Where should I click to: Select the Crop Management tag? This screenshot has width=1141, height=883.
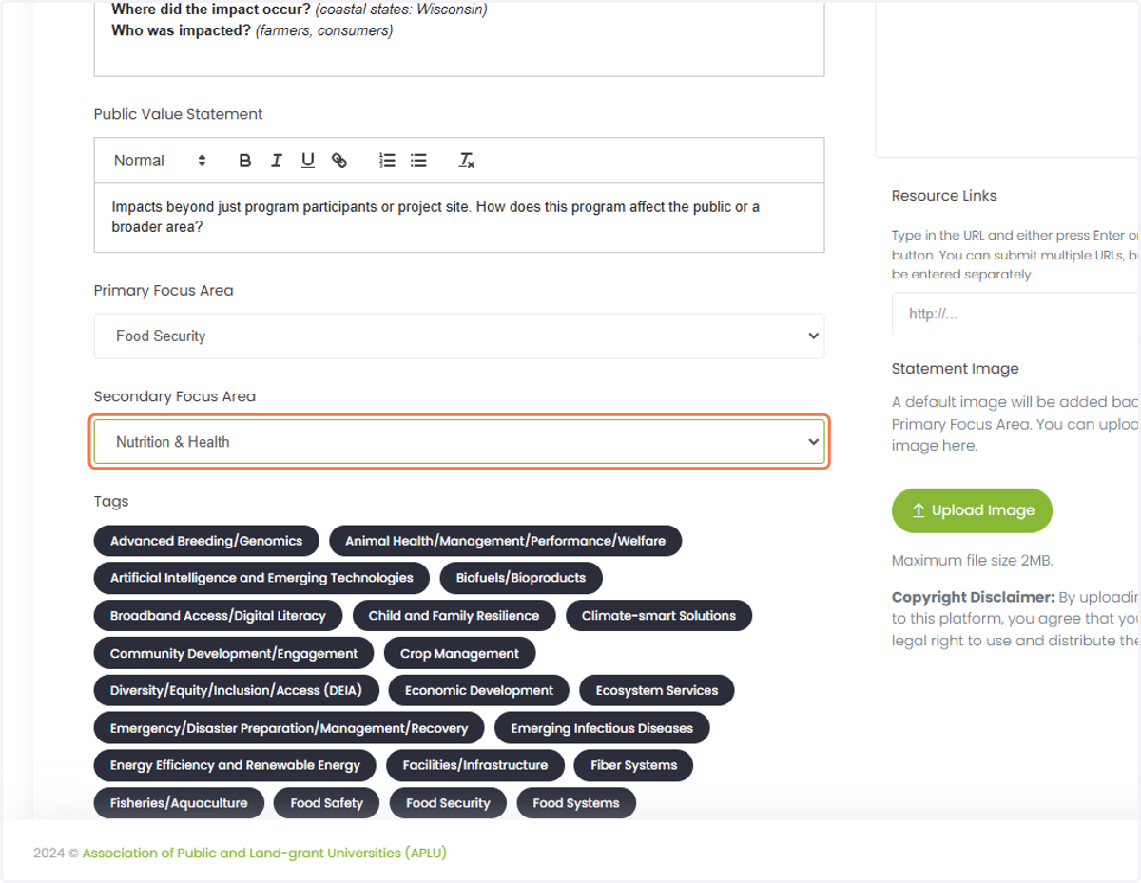click(460, 653)
